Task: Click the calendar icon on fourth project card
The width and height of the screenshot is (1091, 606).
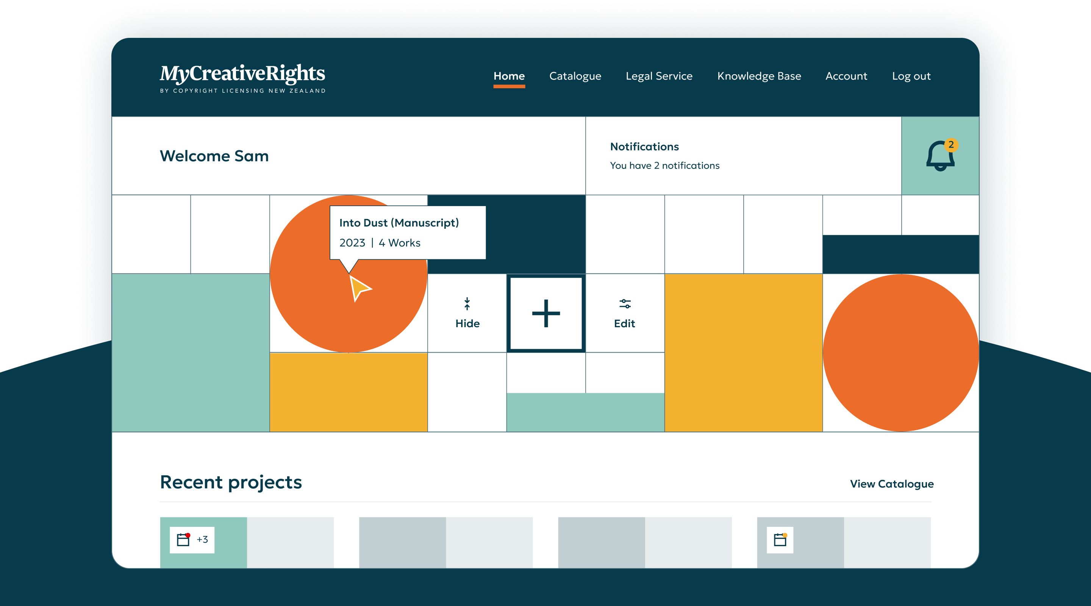Action: pyautogui.click(x=780, y=539)
